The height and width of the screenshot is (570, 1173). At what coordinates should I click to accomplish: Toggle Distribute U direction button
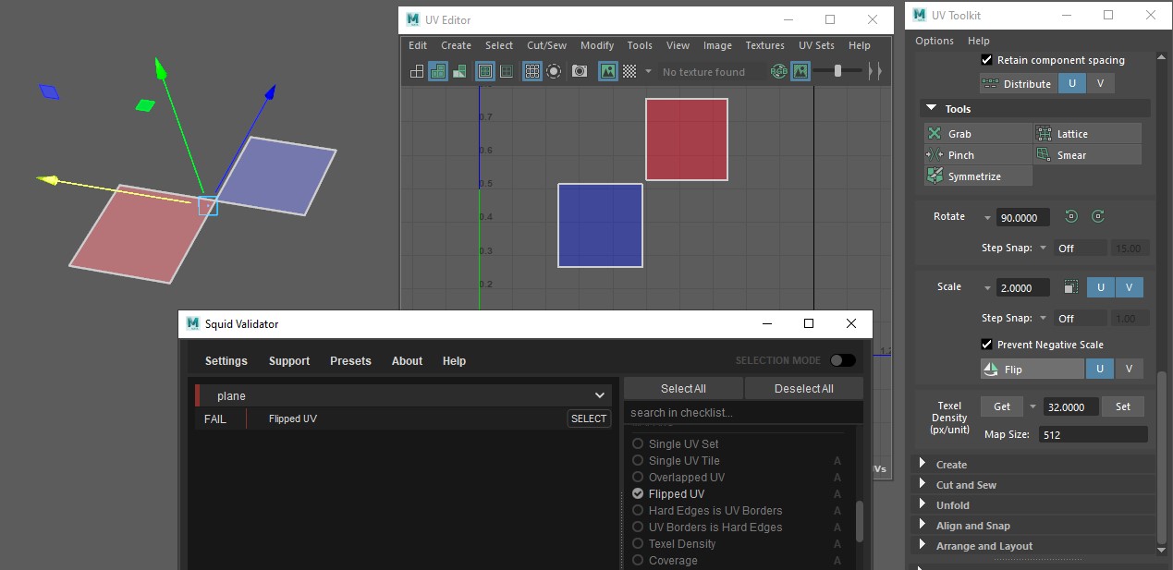1071,84
